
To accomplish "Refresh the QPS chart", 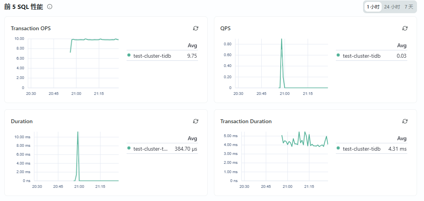I will tap(405, 28).
